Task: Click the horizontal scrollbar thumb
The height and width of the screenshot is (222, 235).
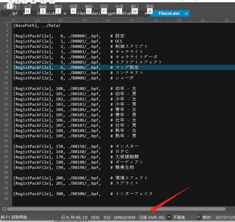Action: pyautogui.click(x=116, y=209)
